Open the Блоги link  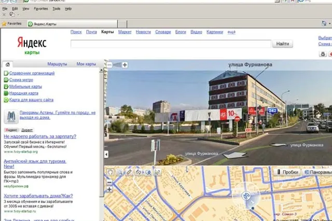tap(181, 32)
